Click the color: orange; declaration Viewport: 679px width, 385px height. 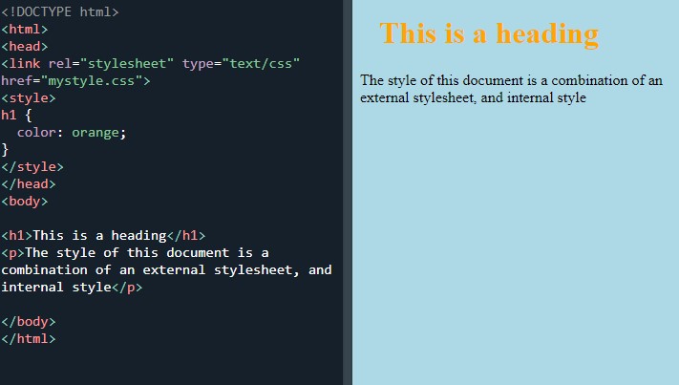click(x=72, y=133)
